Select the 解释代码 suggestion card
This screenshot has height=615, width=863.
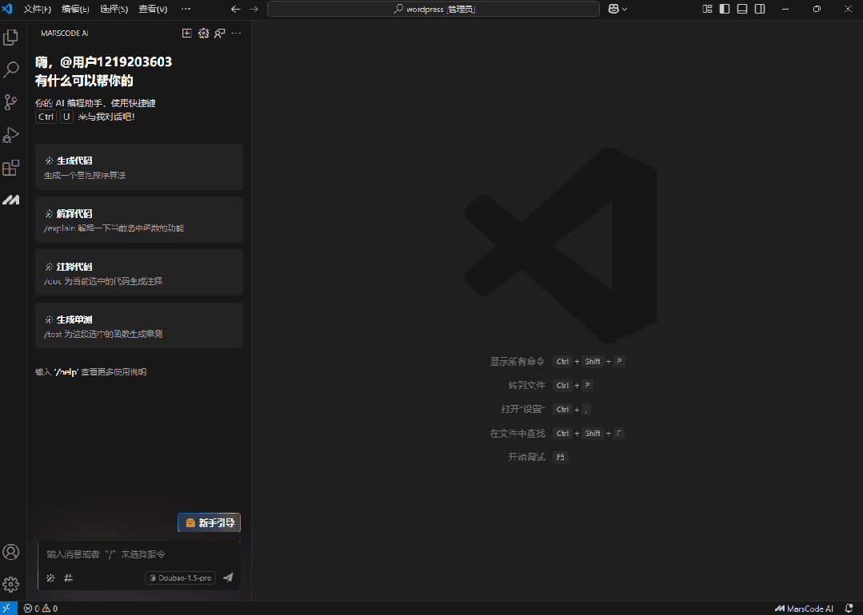(139, 220)
